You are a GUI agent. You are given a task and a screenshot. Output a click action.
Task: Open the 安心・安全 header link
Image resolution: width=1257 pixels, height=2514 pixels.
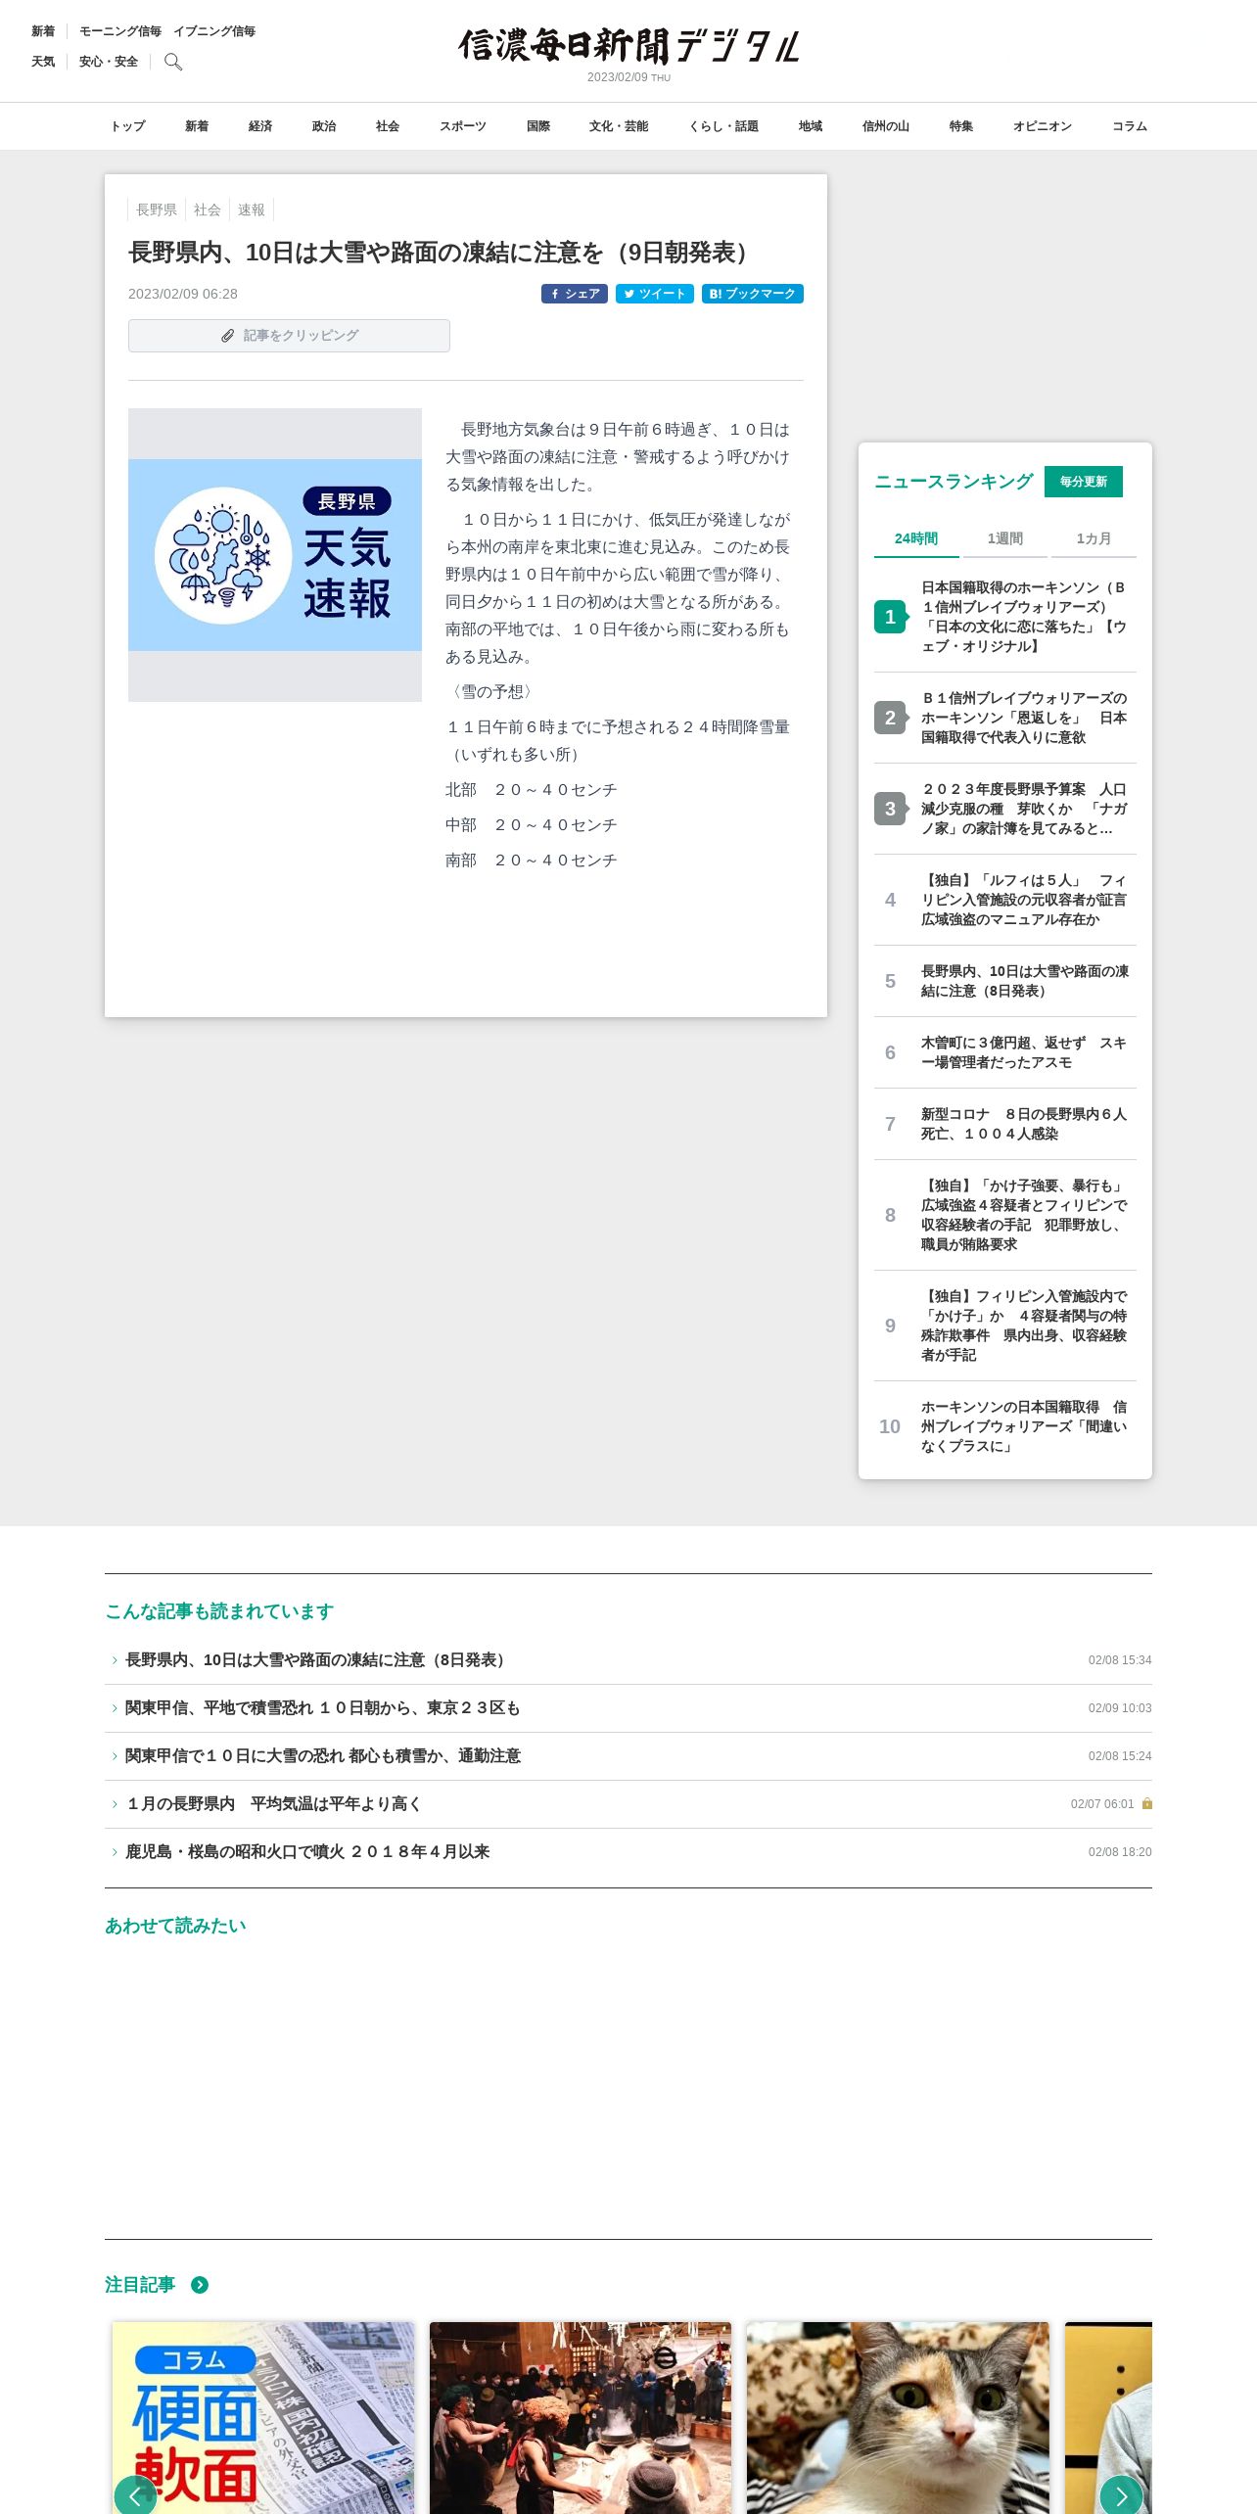coord(109,62)
